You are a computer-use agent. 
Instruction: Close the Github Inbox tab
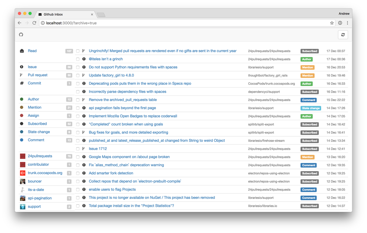tap(92, 14)
